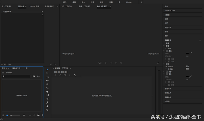Switch to the 颜色 workspace
The height and width of the screenshot is (121, 204).
coord(83,2)
